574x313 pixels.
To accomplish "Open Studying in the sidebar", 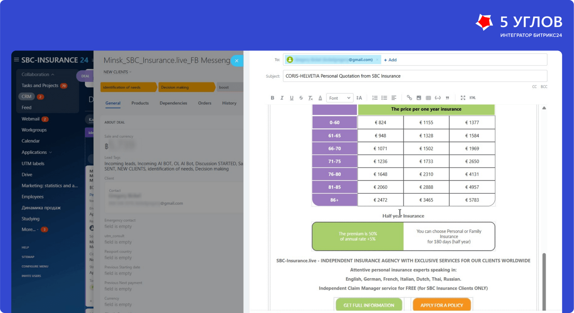I will point(30,219).
